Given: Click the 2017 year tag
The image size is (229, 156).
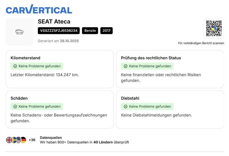Looking at the screenshot, I should pos(106,31).
